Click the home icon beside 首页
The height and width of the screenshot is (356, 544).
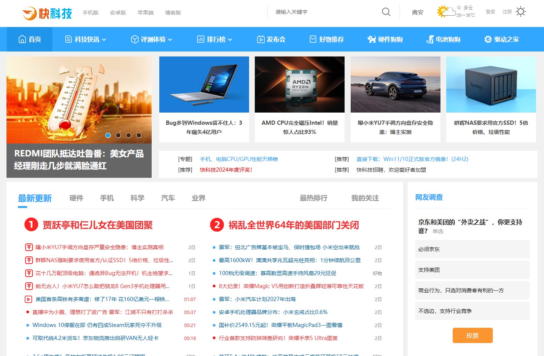(x=23, y=39)
